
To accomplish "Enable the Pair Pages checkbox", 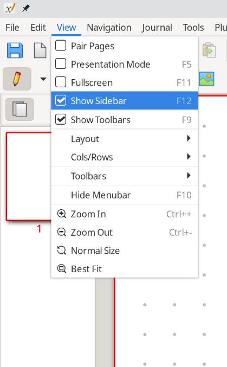I will coord(61,46).
